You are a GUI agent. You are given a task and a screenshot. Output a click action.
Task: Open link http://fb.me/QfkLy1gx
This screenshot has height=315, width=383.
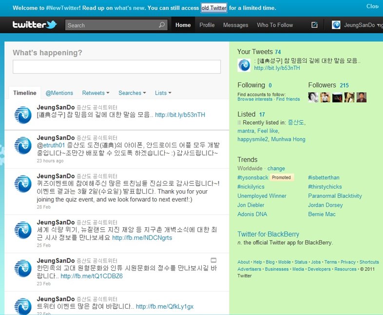165,306
